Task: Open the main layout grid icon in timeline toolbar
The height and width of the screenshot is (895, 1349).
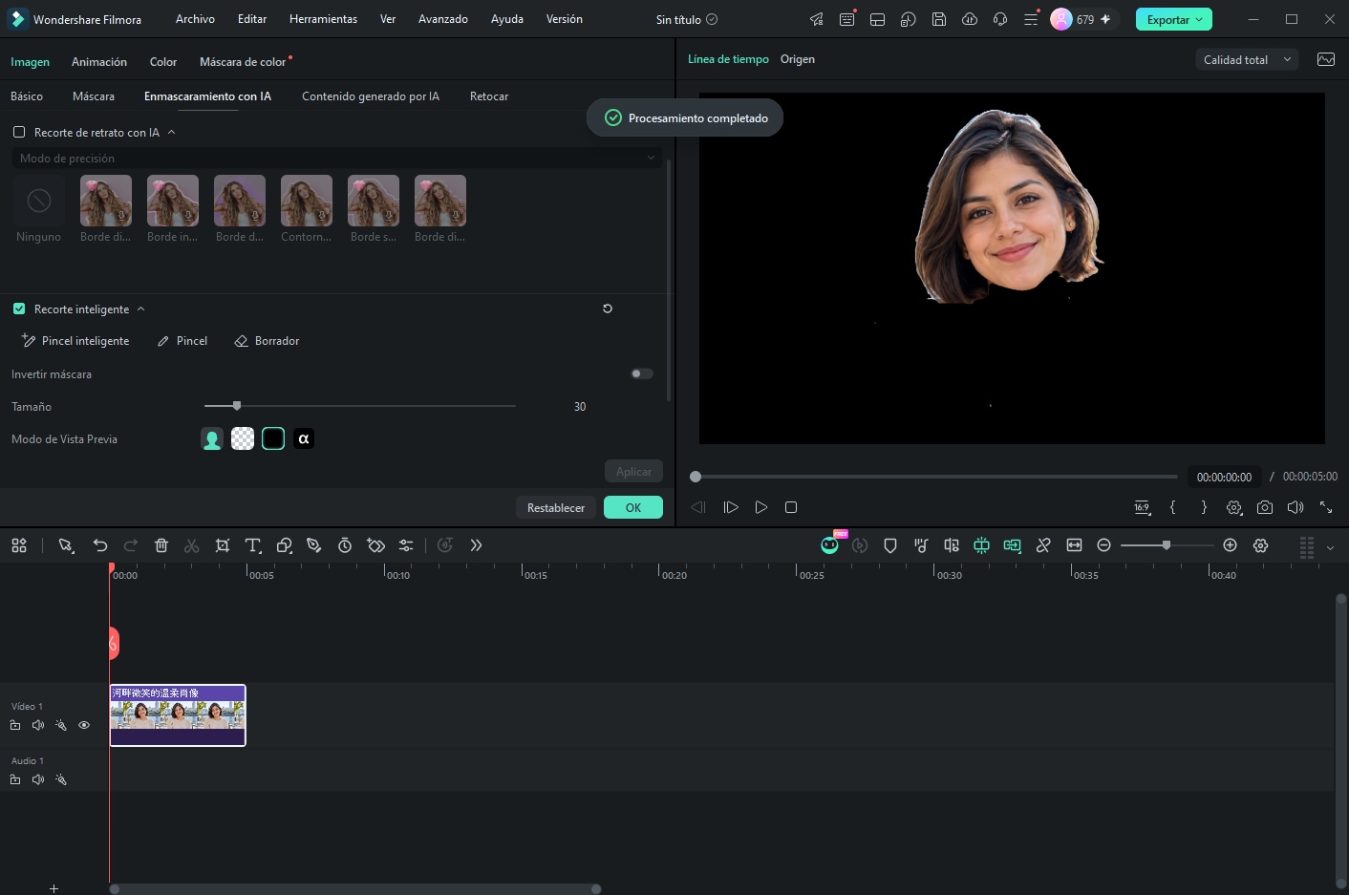Action: [x=19, y=545]
